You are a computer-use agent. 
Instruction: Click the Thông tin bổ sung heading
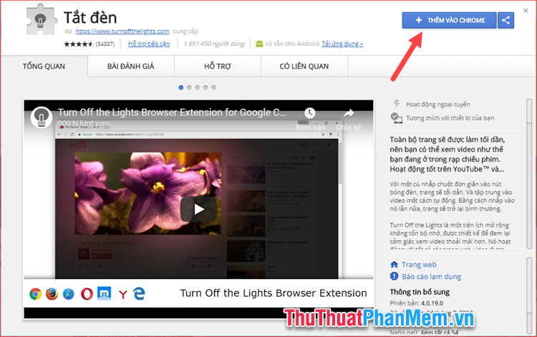tap(420, 292)
